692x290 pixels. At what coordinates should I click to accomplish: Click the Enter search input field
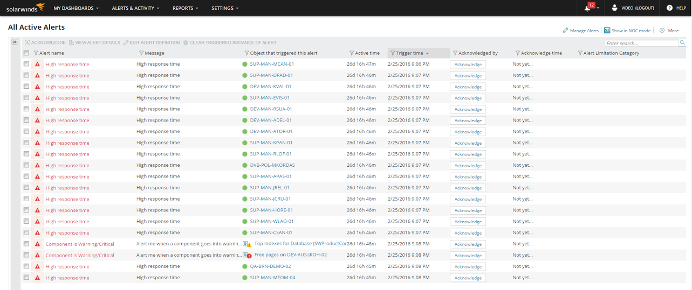coord(641,43)
